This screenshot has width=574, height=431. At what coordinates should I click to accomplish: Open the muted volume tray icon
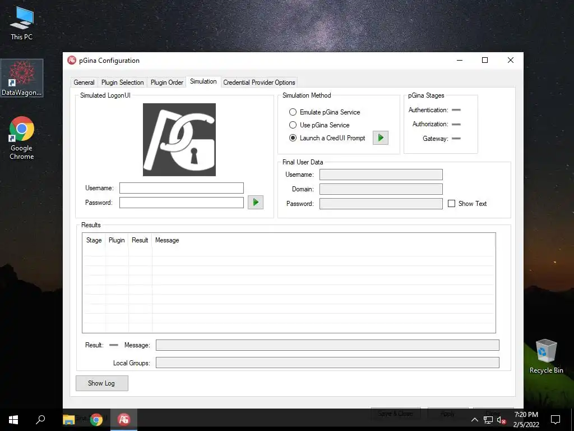[x=502, y=420]
